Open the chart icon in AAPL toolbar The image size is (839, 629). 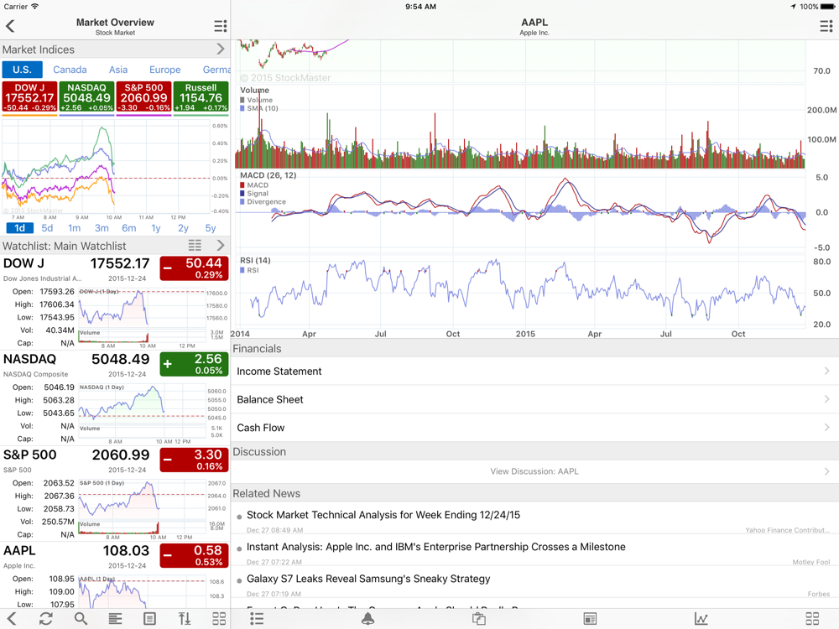pyautogui.click(x=701, y=619)
